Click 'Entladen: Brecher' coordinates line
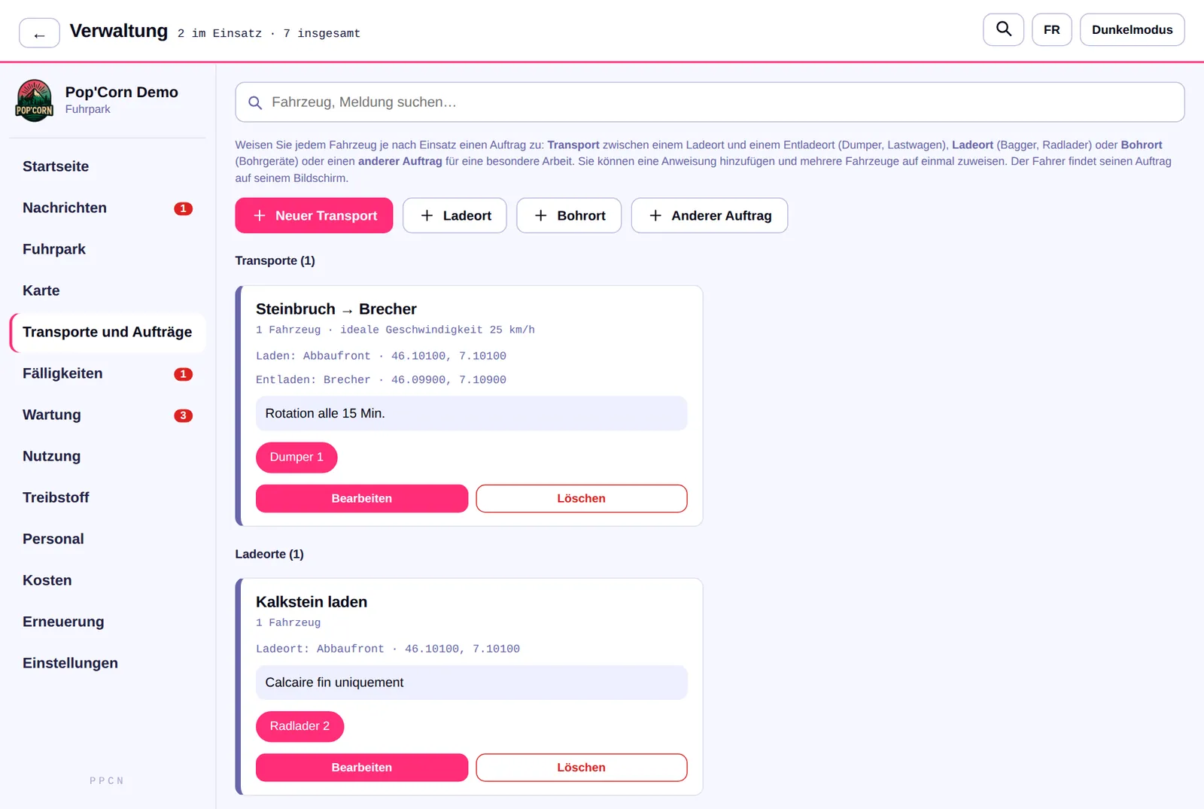Viewport: 1204px width, 809px height. coord(381,380)
